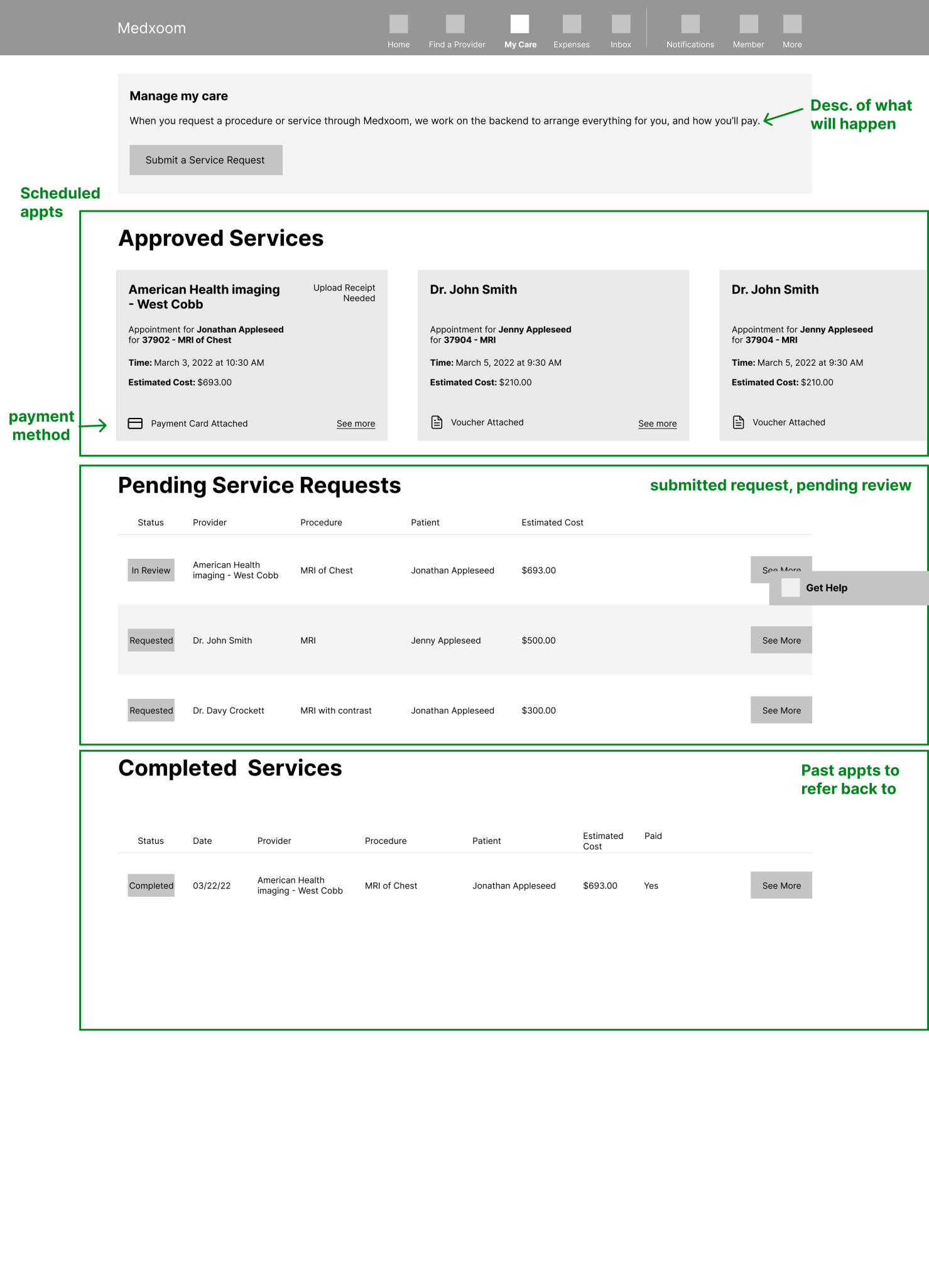
Task: Click the Approved Services heading
Action: tap(221, 238)
